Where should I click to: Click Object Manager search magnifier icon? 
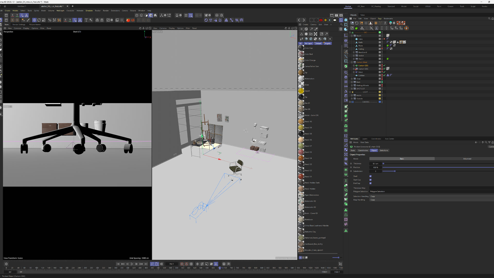tap(489, 19)
